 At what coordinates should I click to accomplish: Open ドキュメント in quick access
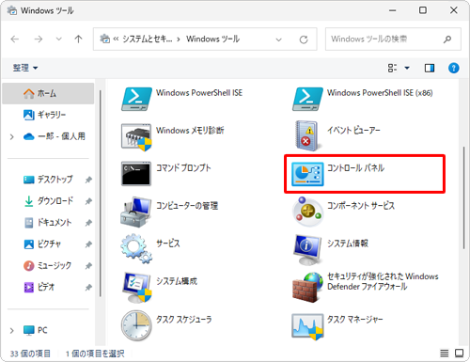(x=48, y=222)
